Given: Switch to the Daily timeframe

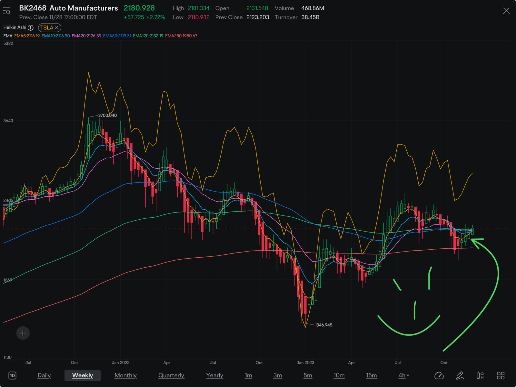Looking at the screenshot, I should click(44, 375).
